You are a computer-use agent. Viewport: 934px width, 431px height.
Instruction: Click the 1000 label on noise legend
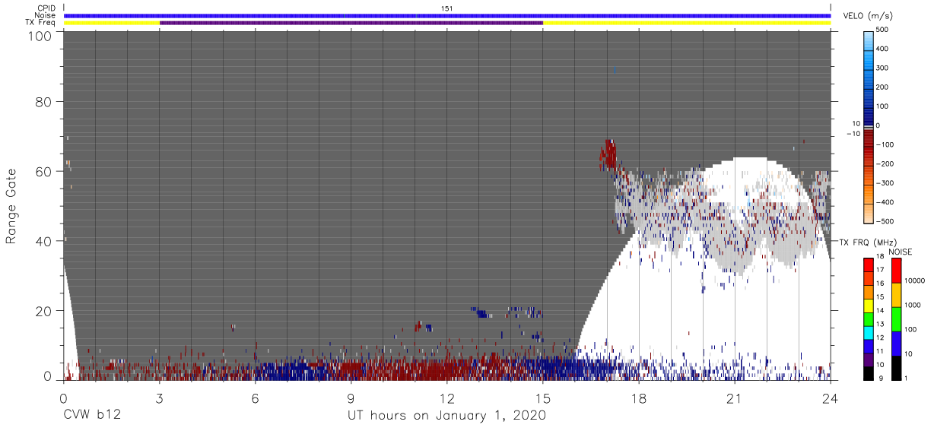click(x=912, y=305)
